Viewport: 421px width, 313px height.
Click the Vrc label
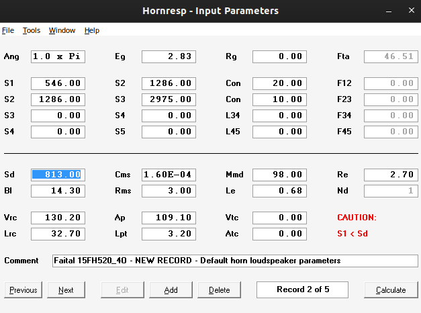click(11, 218)
